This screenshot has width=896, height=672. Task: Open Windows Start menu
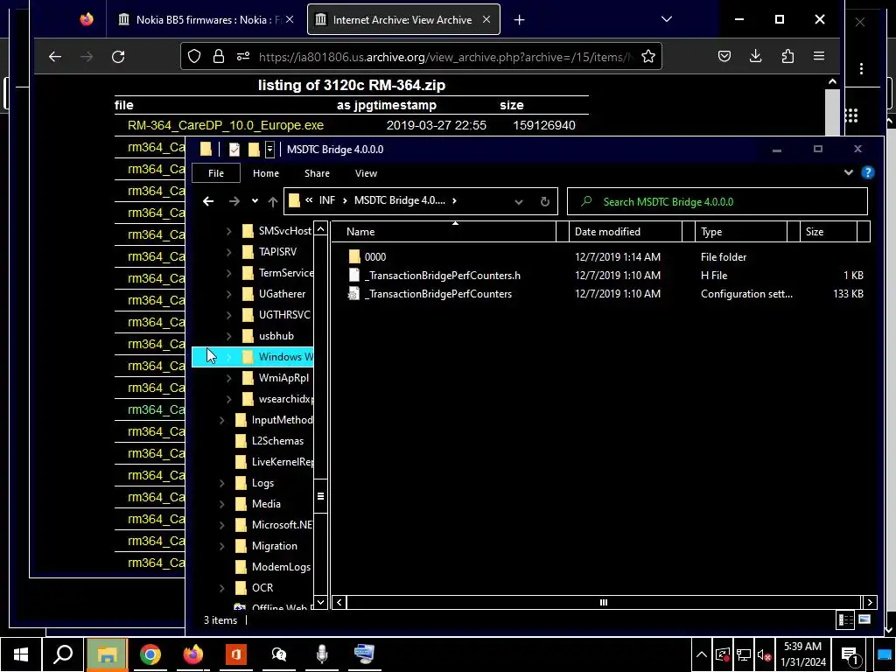(x=21, y=654)
